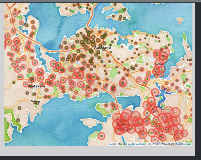The width and height of the screenshot is (201, 160).
Task: Click the Titirangi place label
Action: 35,101
